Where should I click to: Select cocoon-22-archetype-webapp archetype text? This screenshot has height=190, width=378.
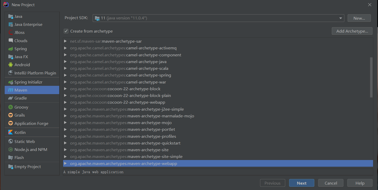[136, 102]
